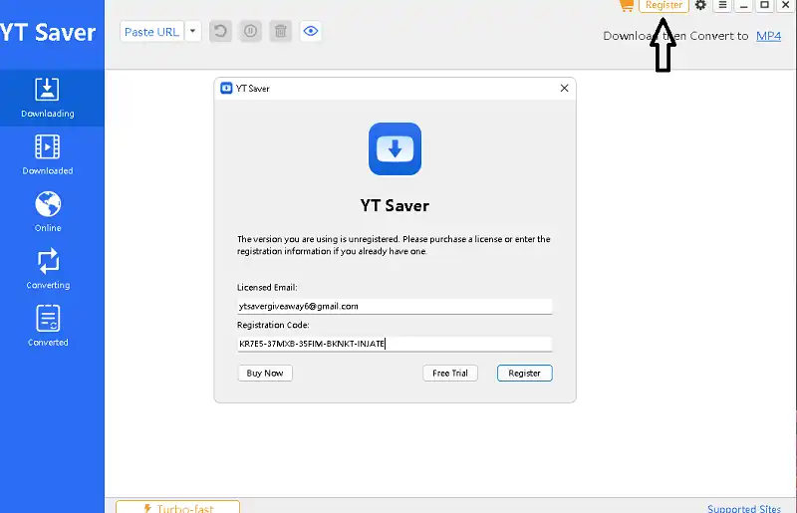The width and height of the screenshot is (797, 513).
Task: Open the MP4 output format selector
Action: [768, 36]
